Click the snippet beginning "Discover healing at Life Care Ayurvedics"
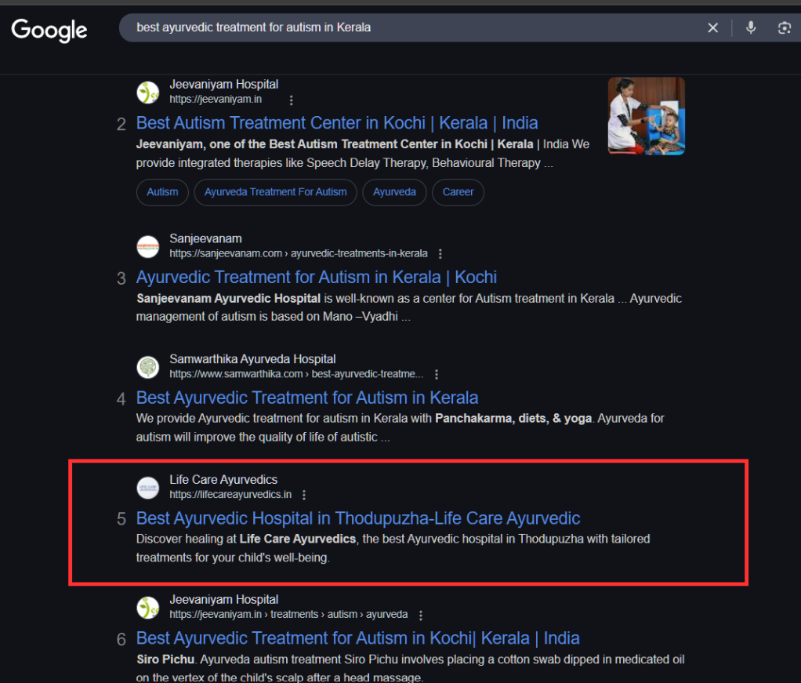The width and height of the screenshot is (801, 683). (x=393, y=549)
